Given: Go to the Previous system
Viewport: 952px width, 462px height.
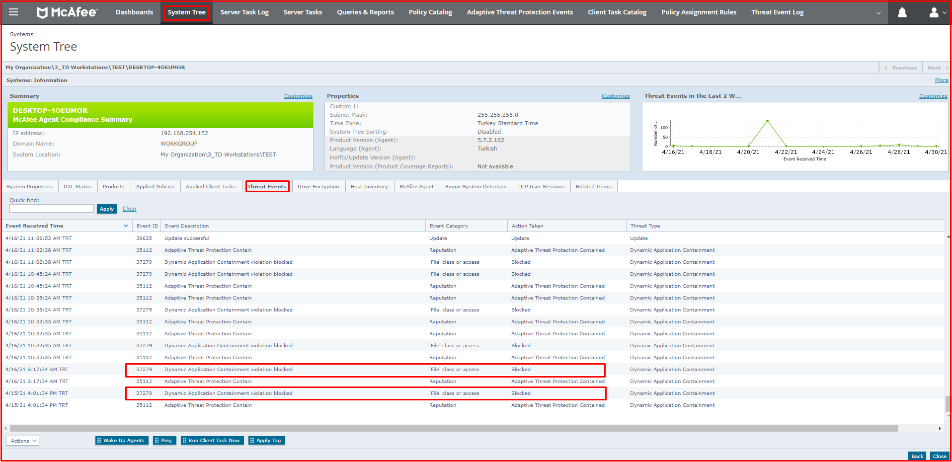Looking at the screenshot, I should click(x=900, y=68).
